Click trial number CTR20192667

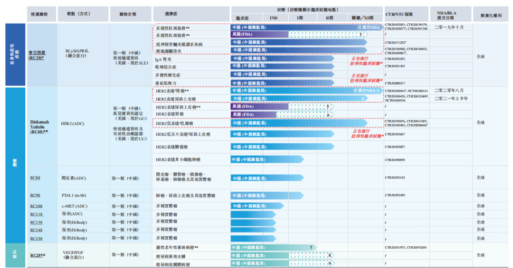[x=395, y=134]
